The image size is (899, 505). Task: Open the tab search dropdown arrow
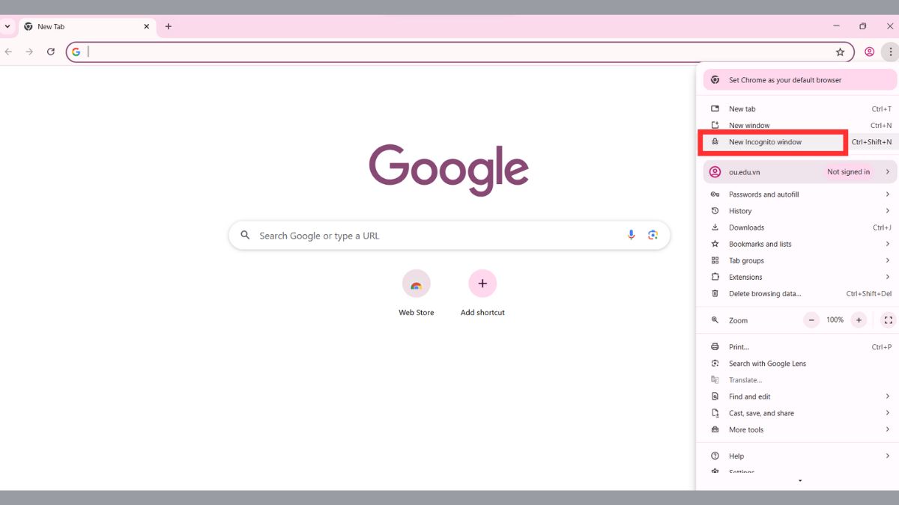pos(7,26)
